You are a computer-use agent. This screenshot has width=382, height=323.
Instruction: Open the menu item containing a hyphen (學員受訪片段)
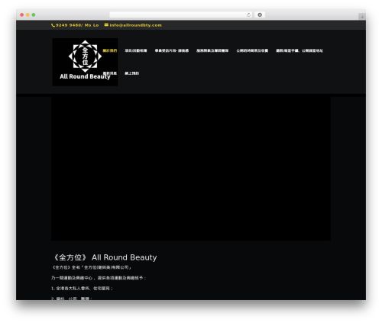(x=172, y=50)
